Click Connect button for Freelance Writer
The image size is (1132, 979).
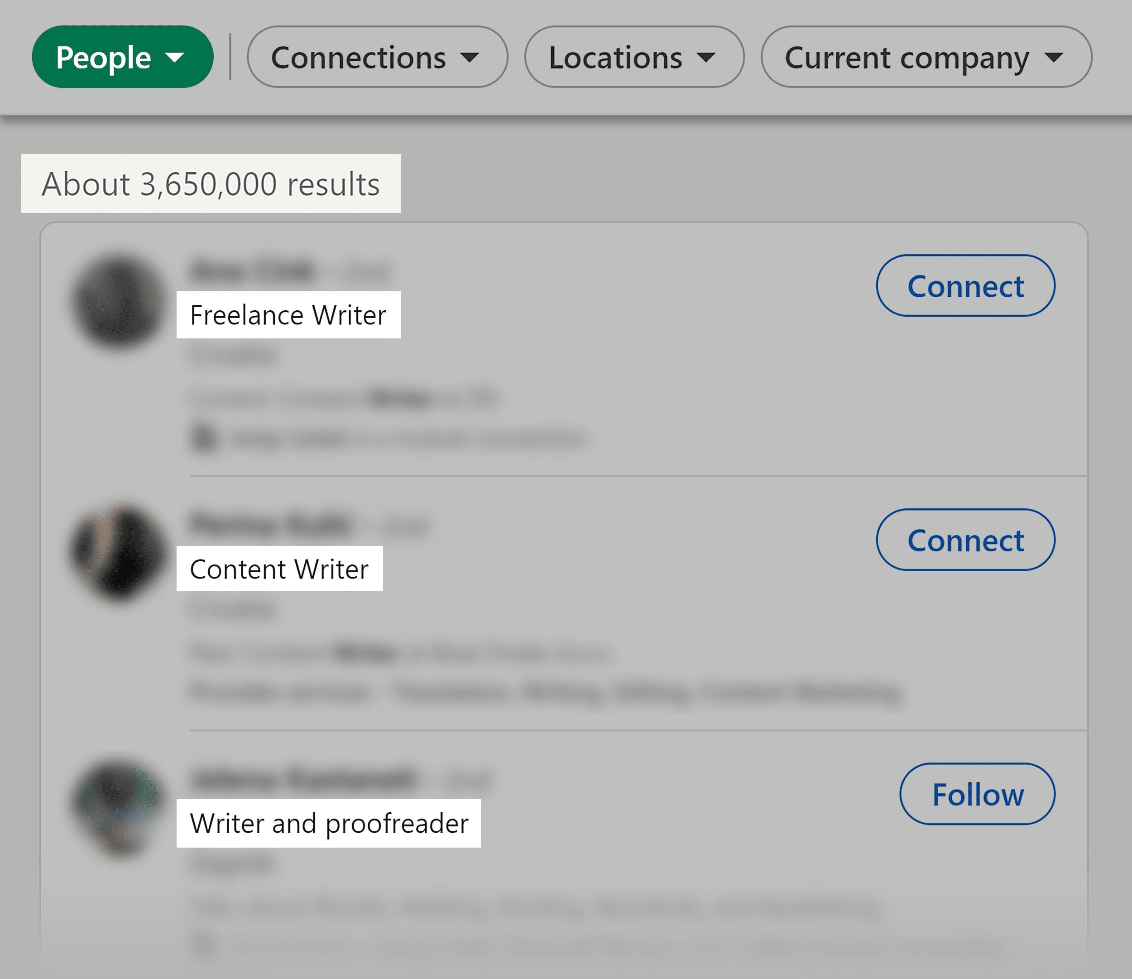point(964,285)
